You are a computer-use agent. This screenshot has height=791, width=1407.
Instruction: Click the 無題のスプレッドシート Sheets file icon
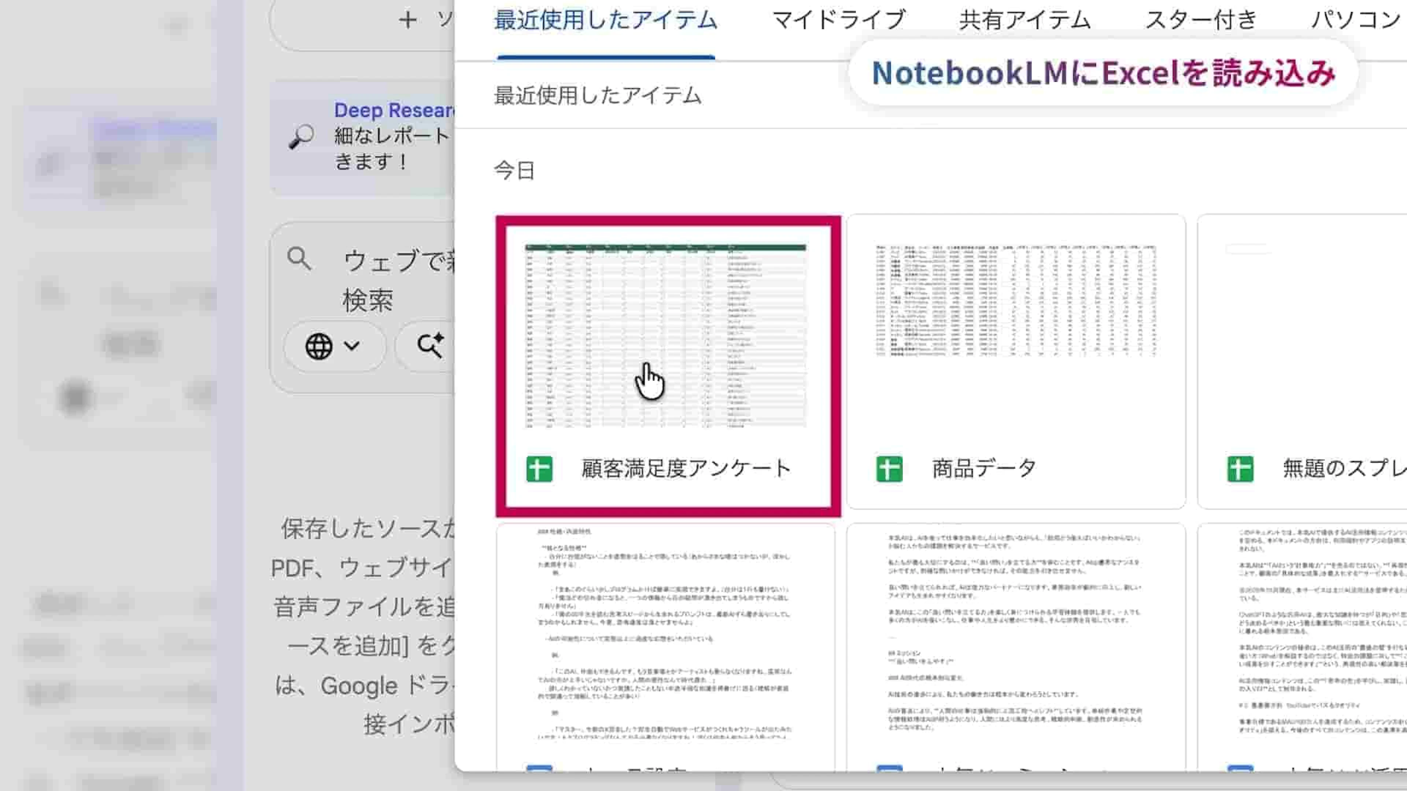pos(1240,469)
